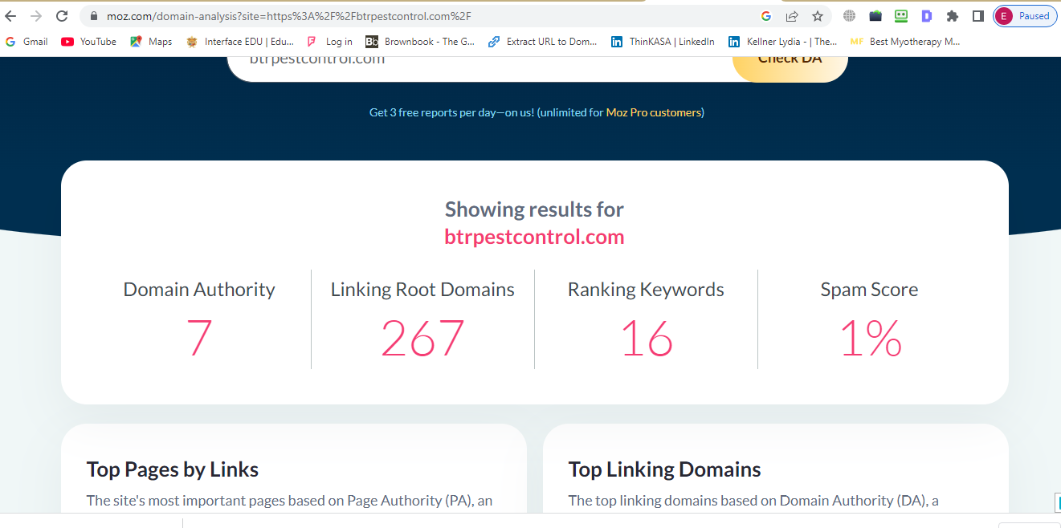Click the Linking Root Domains value 267
Viewport: 1061px width, 528px height.
click(422, 339)
